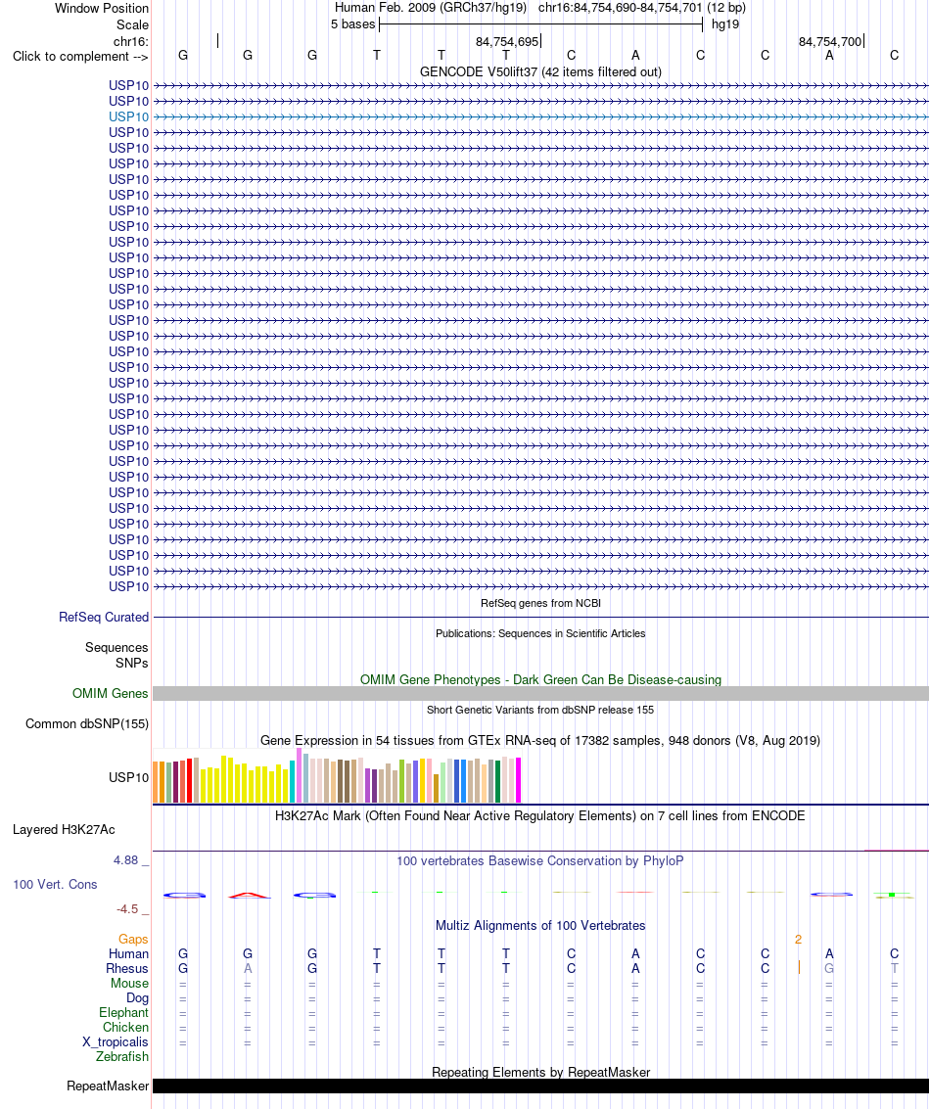Click the Zebrafish species label

pos(122,1056)
